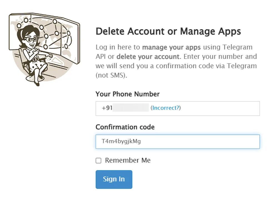This screenshot has height=208, width=279.
Task: Click the "Delete Account or Manage Apps" heading
Action: (x=168, y=31)
